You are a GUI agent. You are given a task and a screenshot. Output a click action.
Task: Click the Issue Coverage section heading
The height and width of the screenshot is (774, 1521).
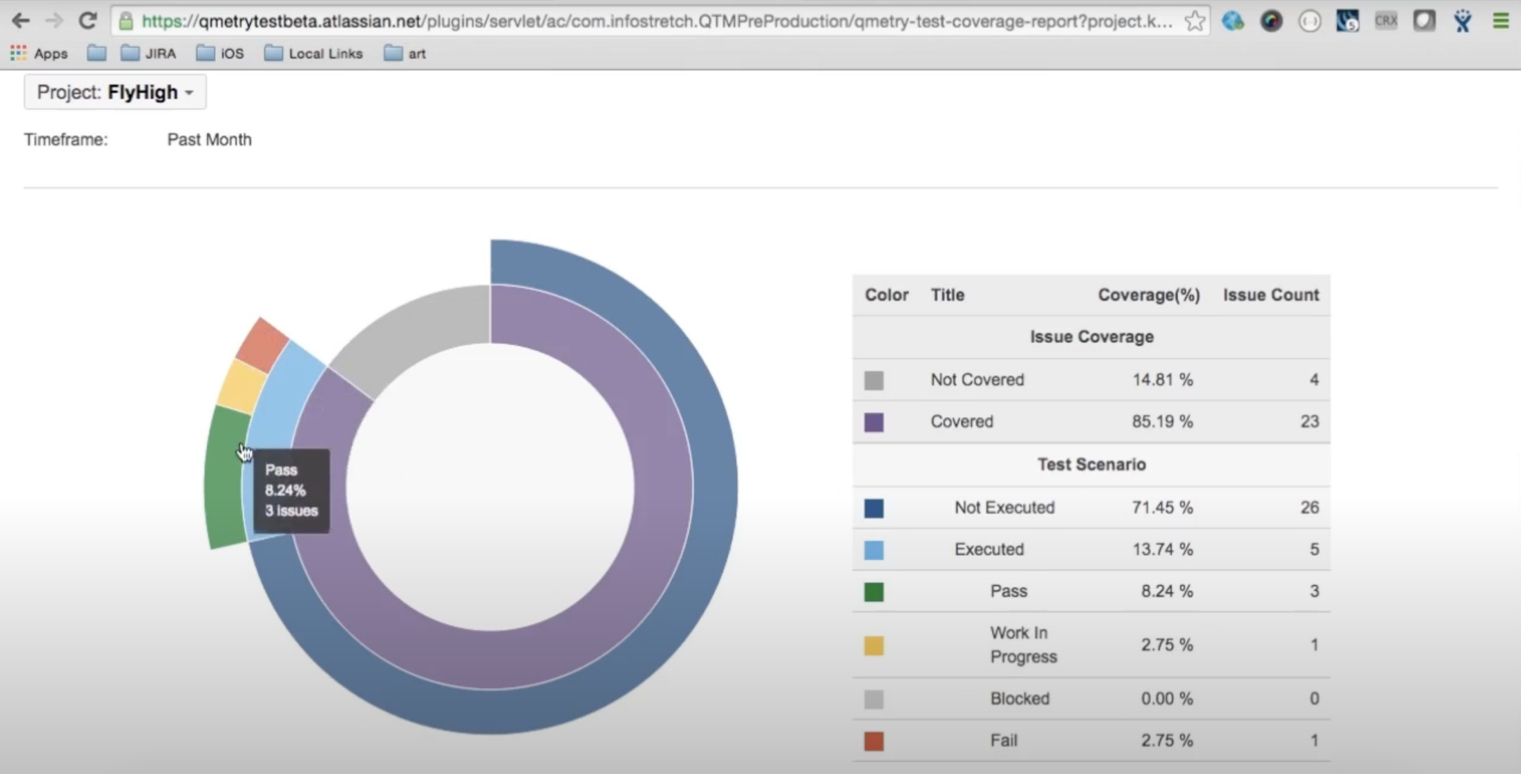click(x=1092, y=337)
